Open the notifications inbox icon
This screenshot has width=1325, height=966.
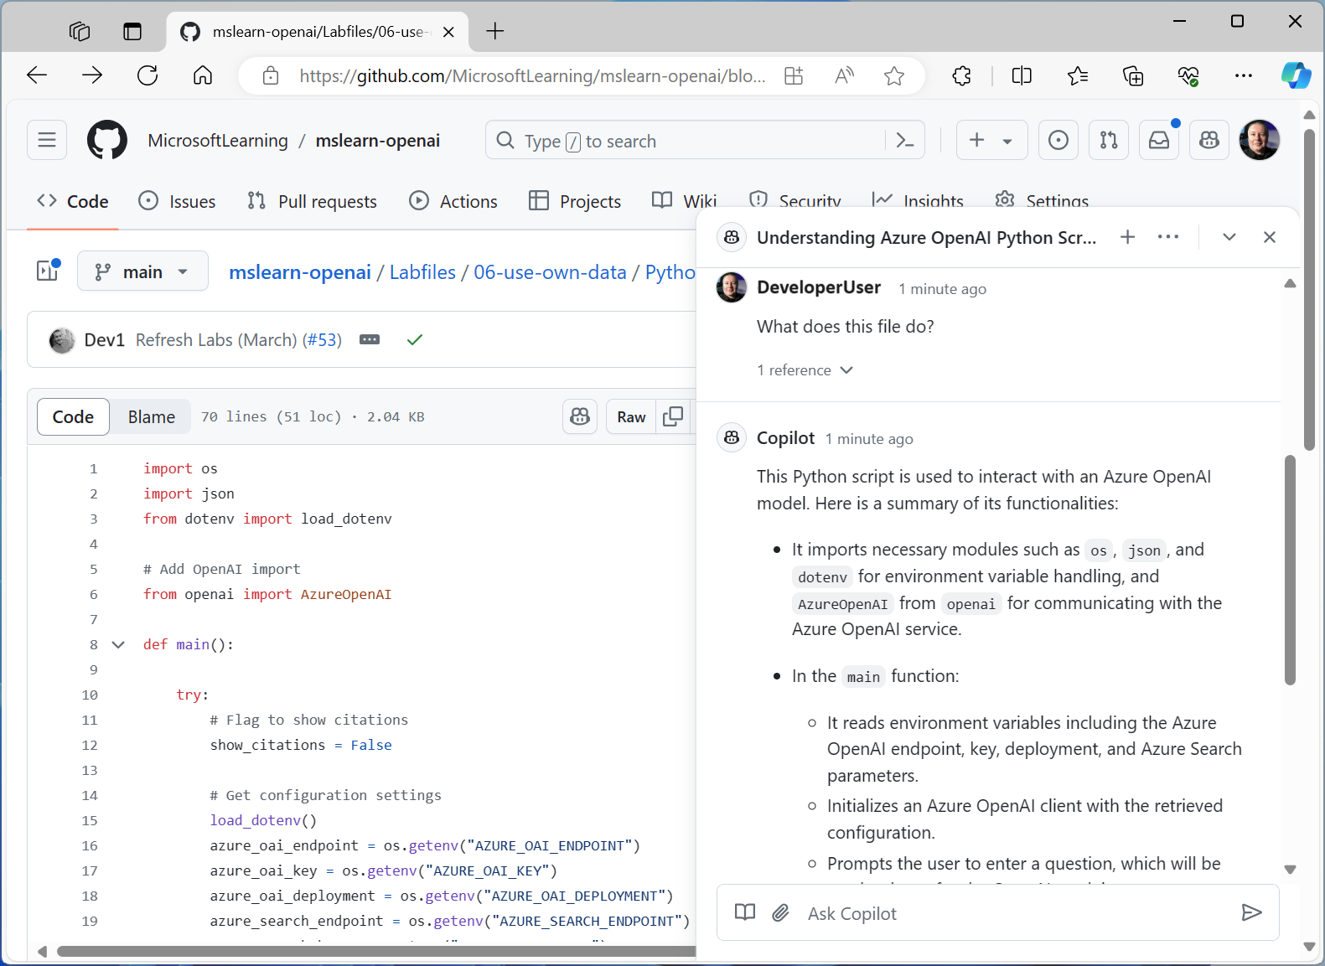(1159, 140)
